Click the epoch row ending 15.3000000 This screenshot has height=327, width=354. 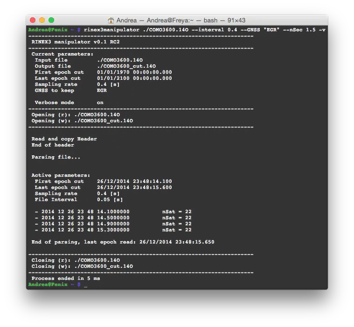tap(113, 230)
